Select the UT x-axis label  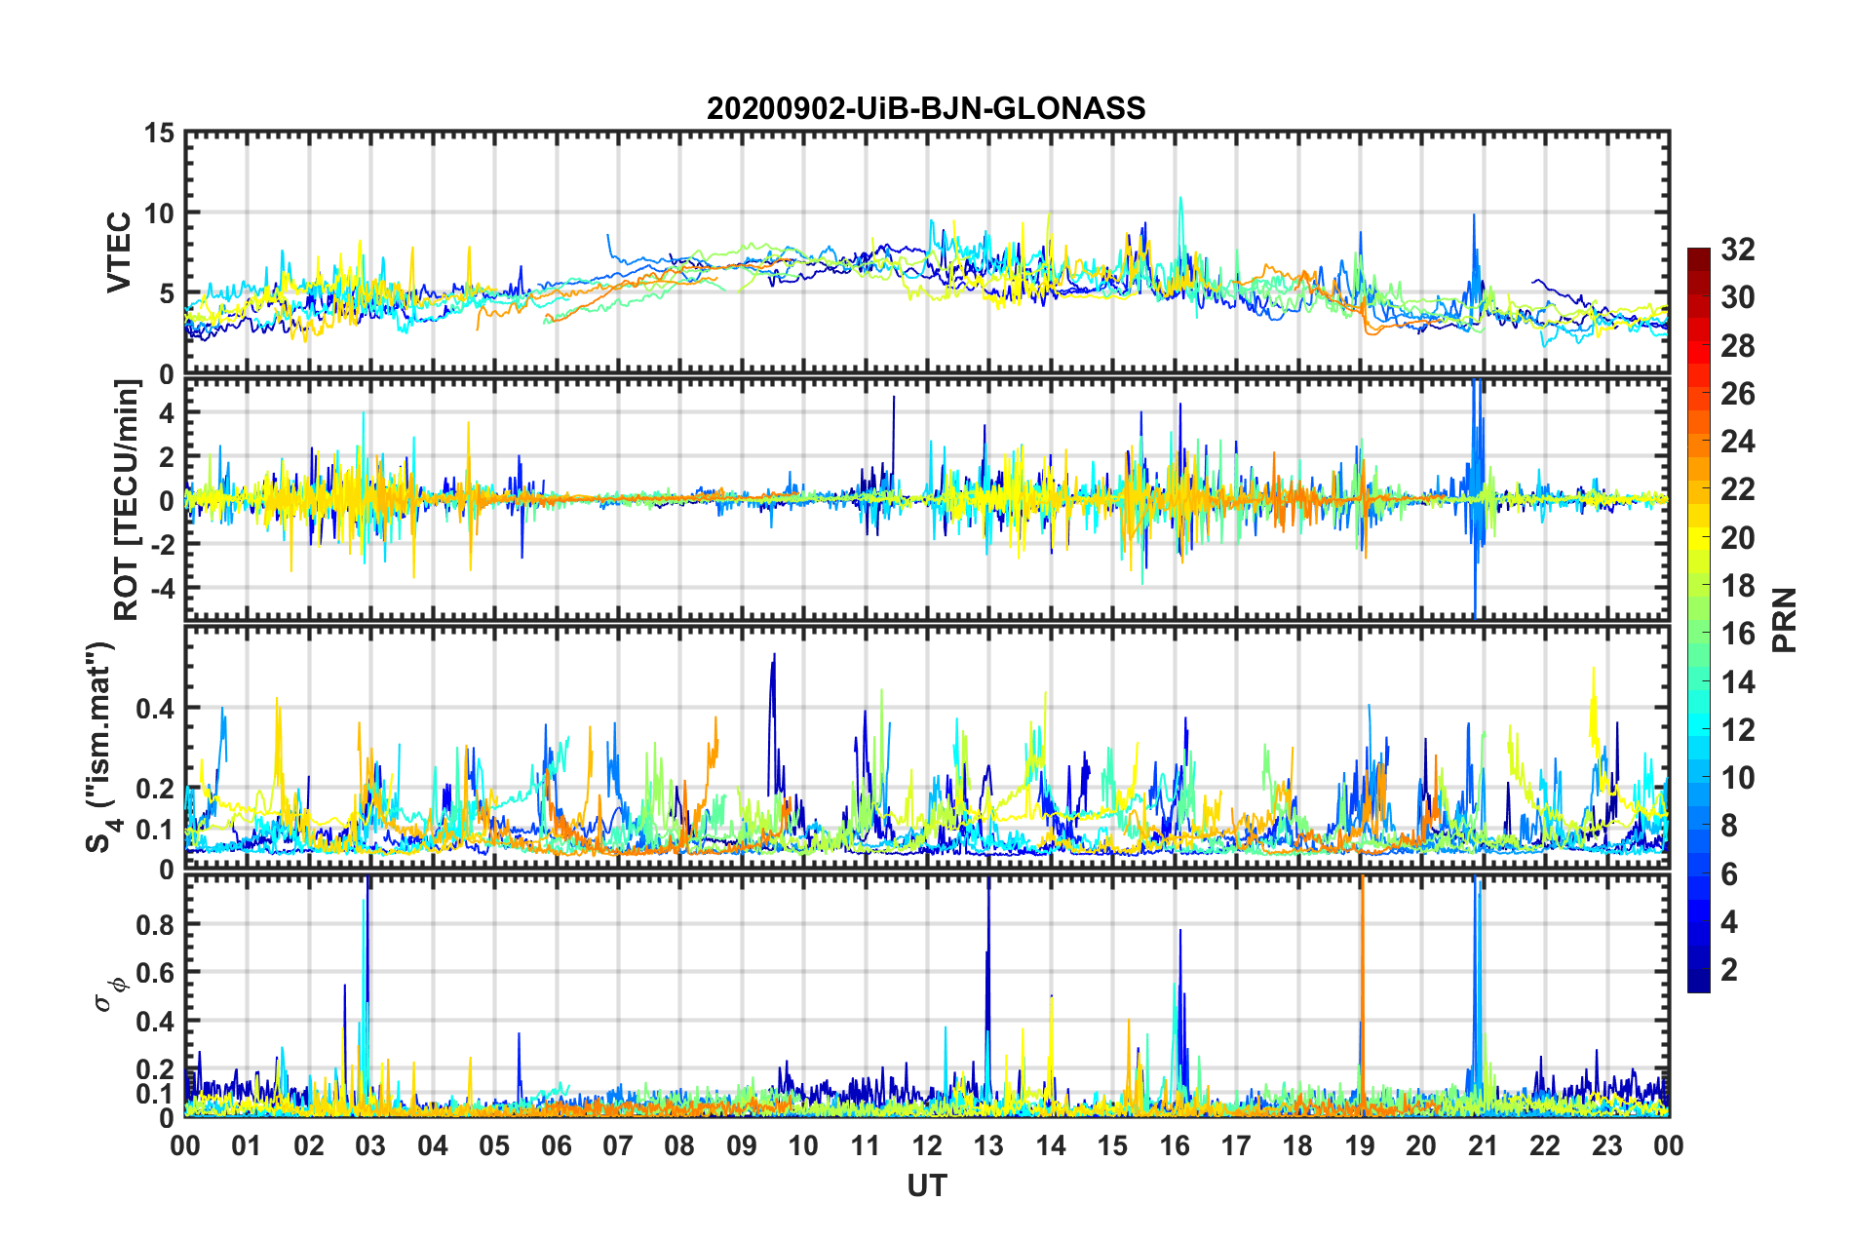926,1185
